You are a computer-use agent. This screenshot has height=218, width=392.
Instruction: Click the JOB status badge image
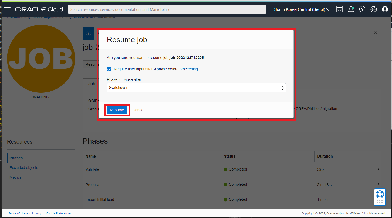coord(41,59)
